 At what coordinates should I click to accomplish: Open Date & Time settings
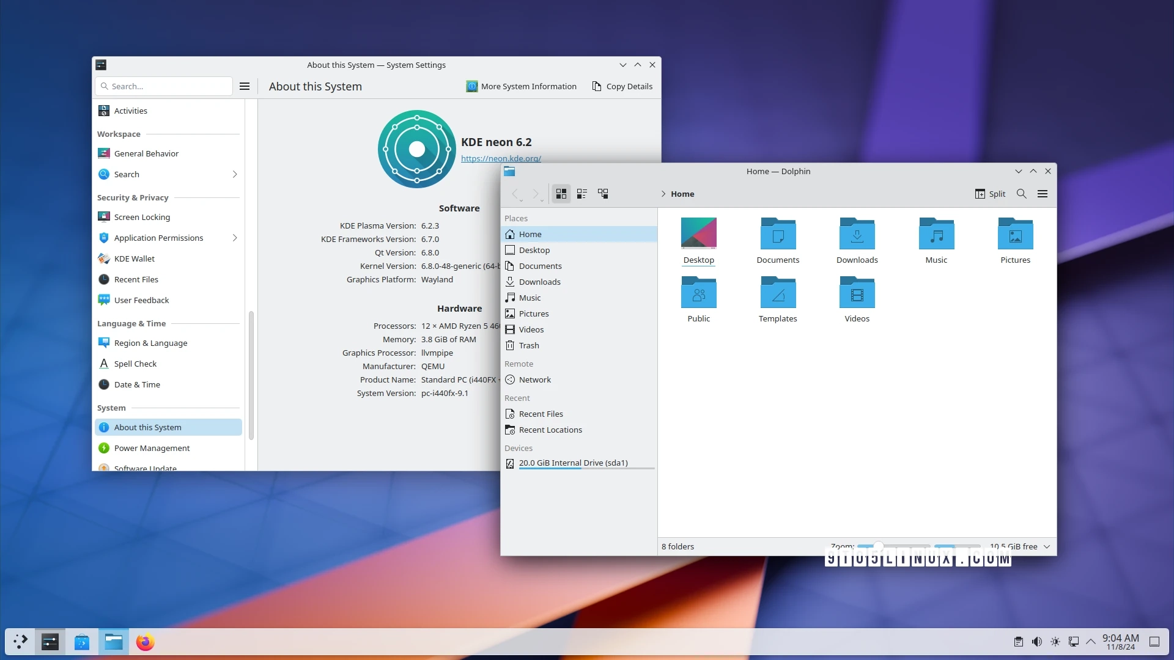click(168, 384)
